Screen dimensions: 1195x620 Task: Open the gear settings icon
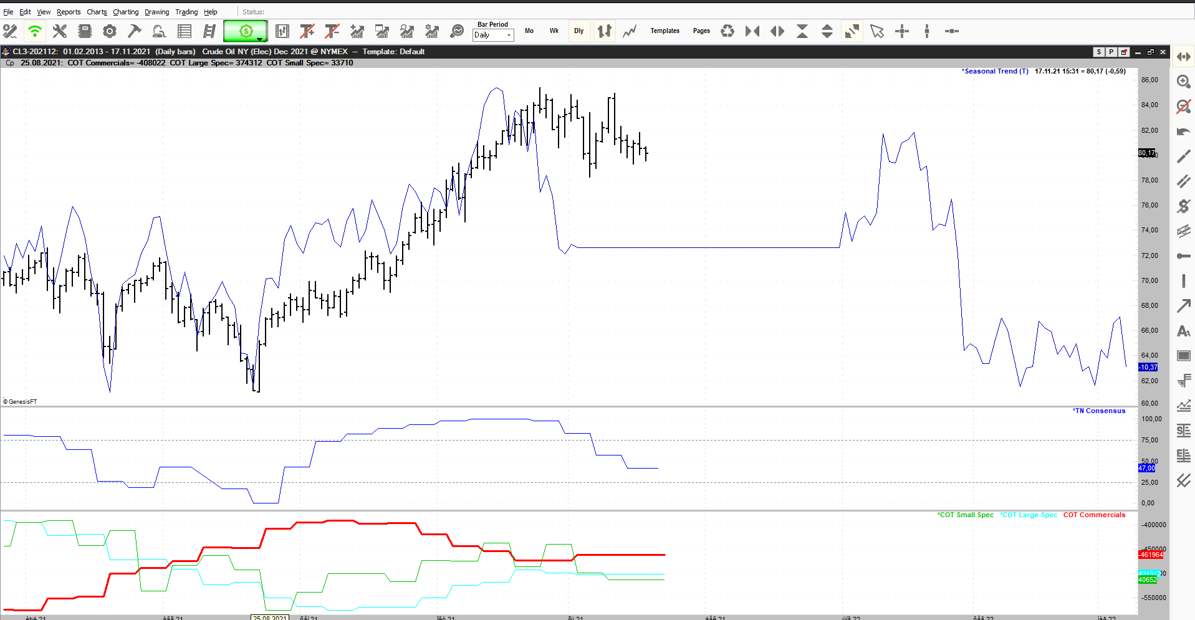coord(110,31)
